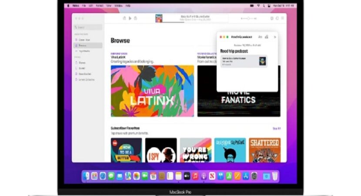This screenshot has width=361, height=196.
Task: Open Downloaded in the Library sidebar
Action: (88, 74)
